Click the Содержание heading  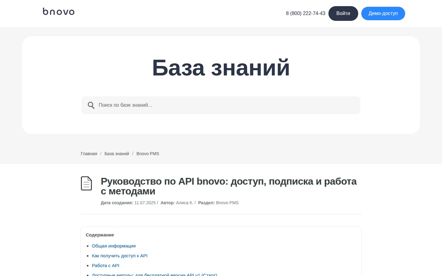[100, 235]
